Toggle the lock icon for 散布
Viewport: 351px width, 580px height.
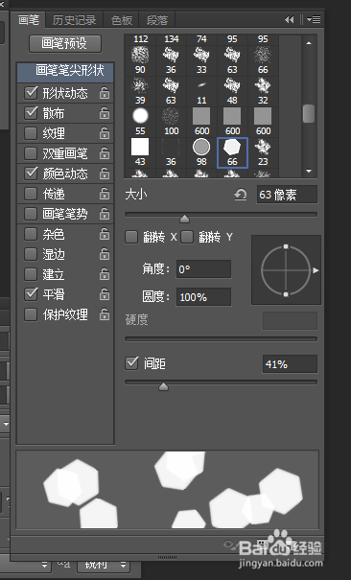pos(105,113)
